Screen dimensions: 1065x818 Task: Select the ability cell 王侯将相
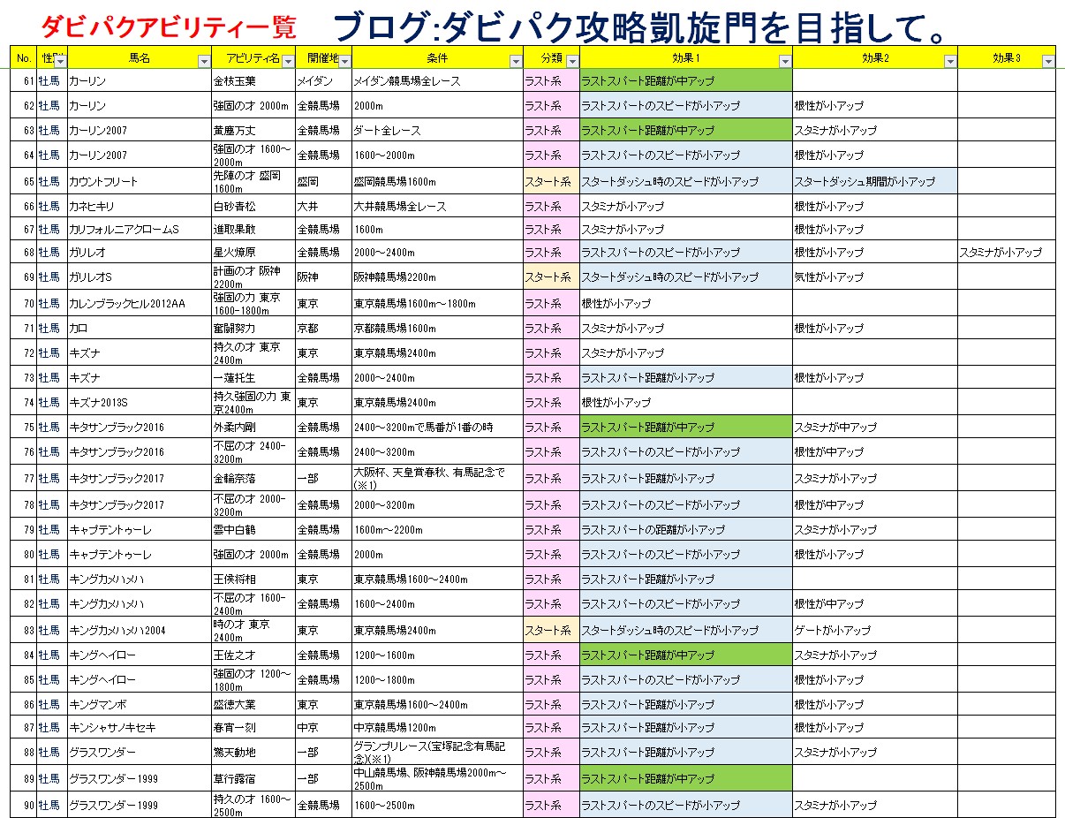[253, 579]
